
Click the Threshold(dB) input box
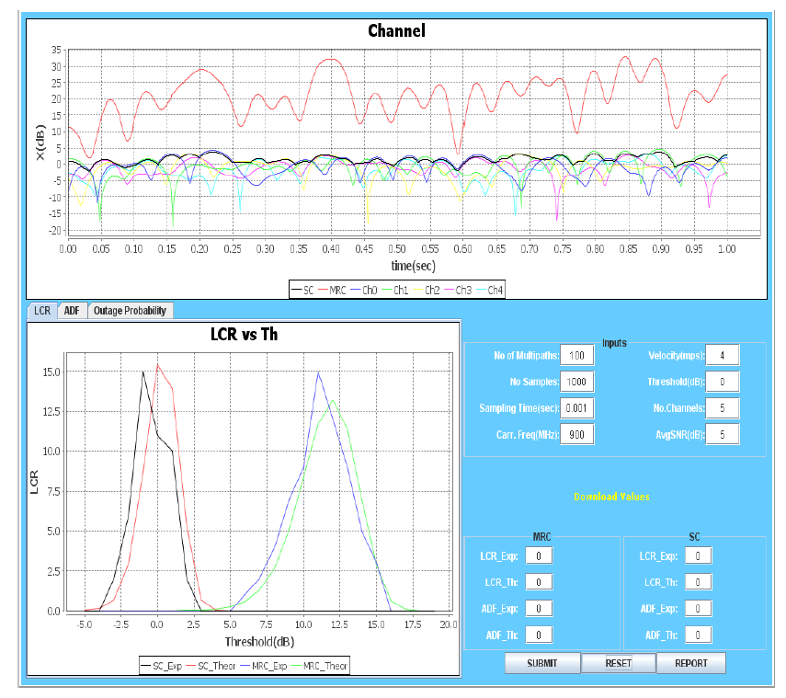pos(723,382)
